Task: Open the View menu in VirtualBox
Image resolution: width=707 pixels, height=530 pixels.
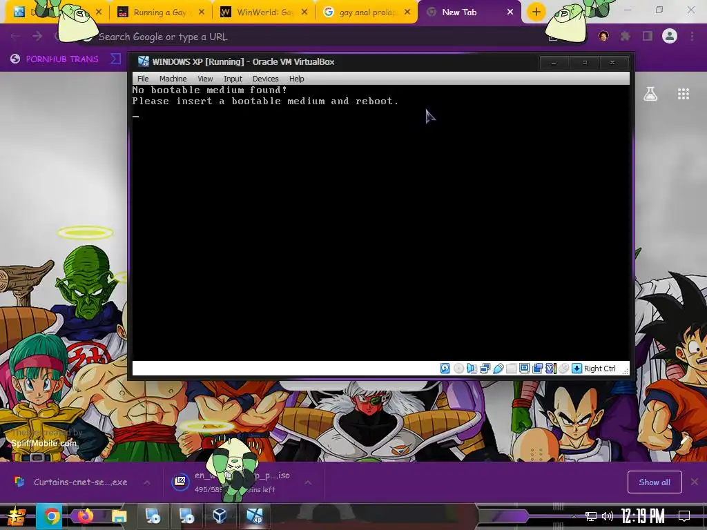Action: coord(205,79)
